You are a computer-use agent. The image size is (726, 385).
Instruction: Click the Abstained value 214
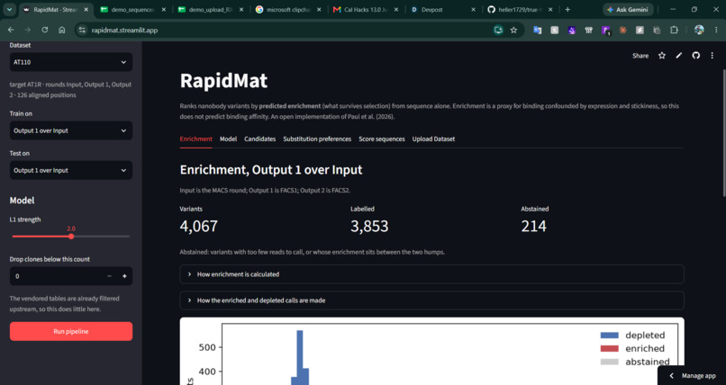(534, 226)
